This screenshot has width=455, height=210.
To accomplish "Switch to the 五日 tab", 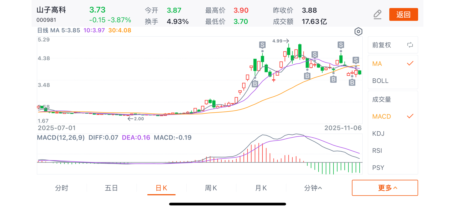I will point(111,188).
